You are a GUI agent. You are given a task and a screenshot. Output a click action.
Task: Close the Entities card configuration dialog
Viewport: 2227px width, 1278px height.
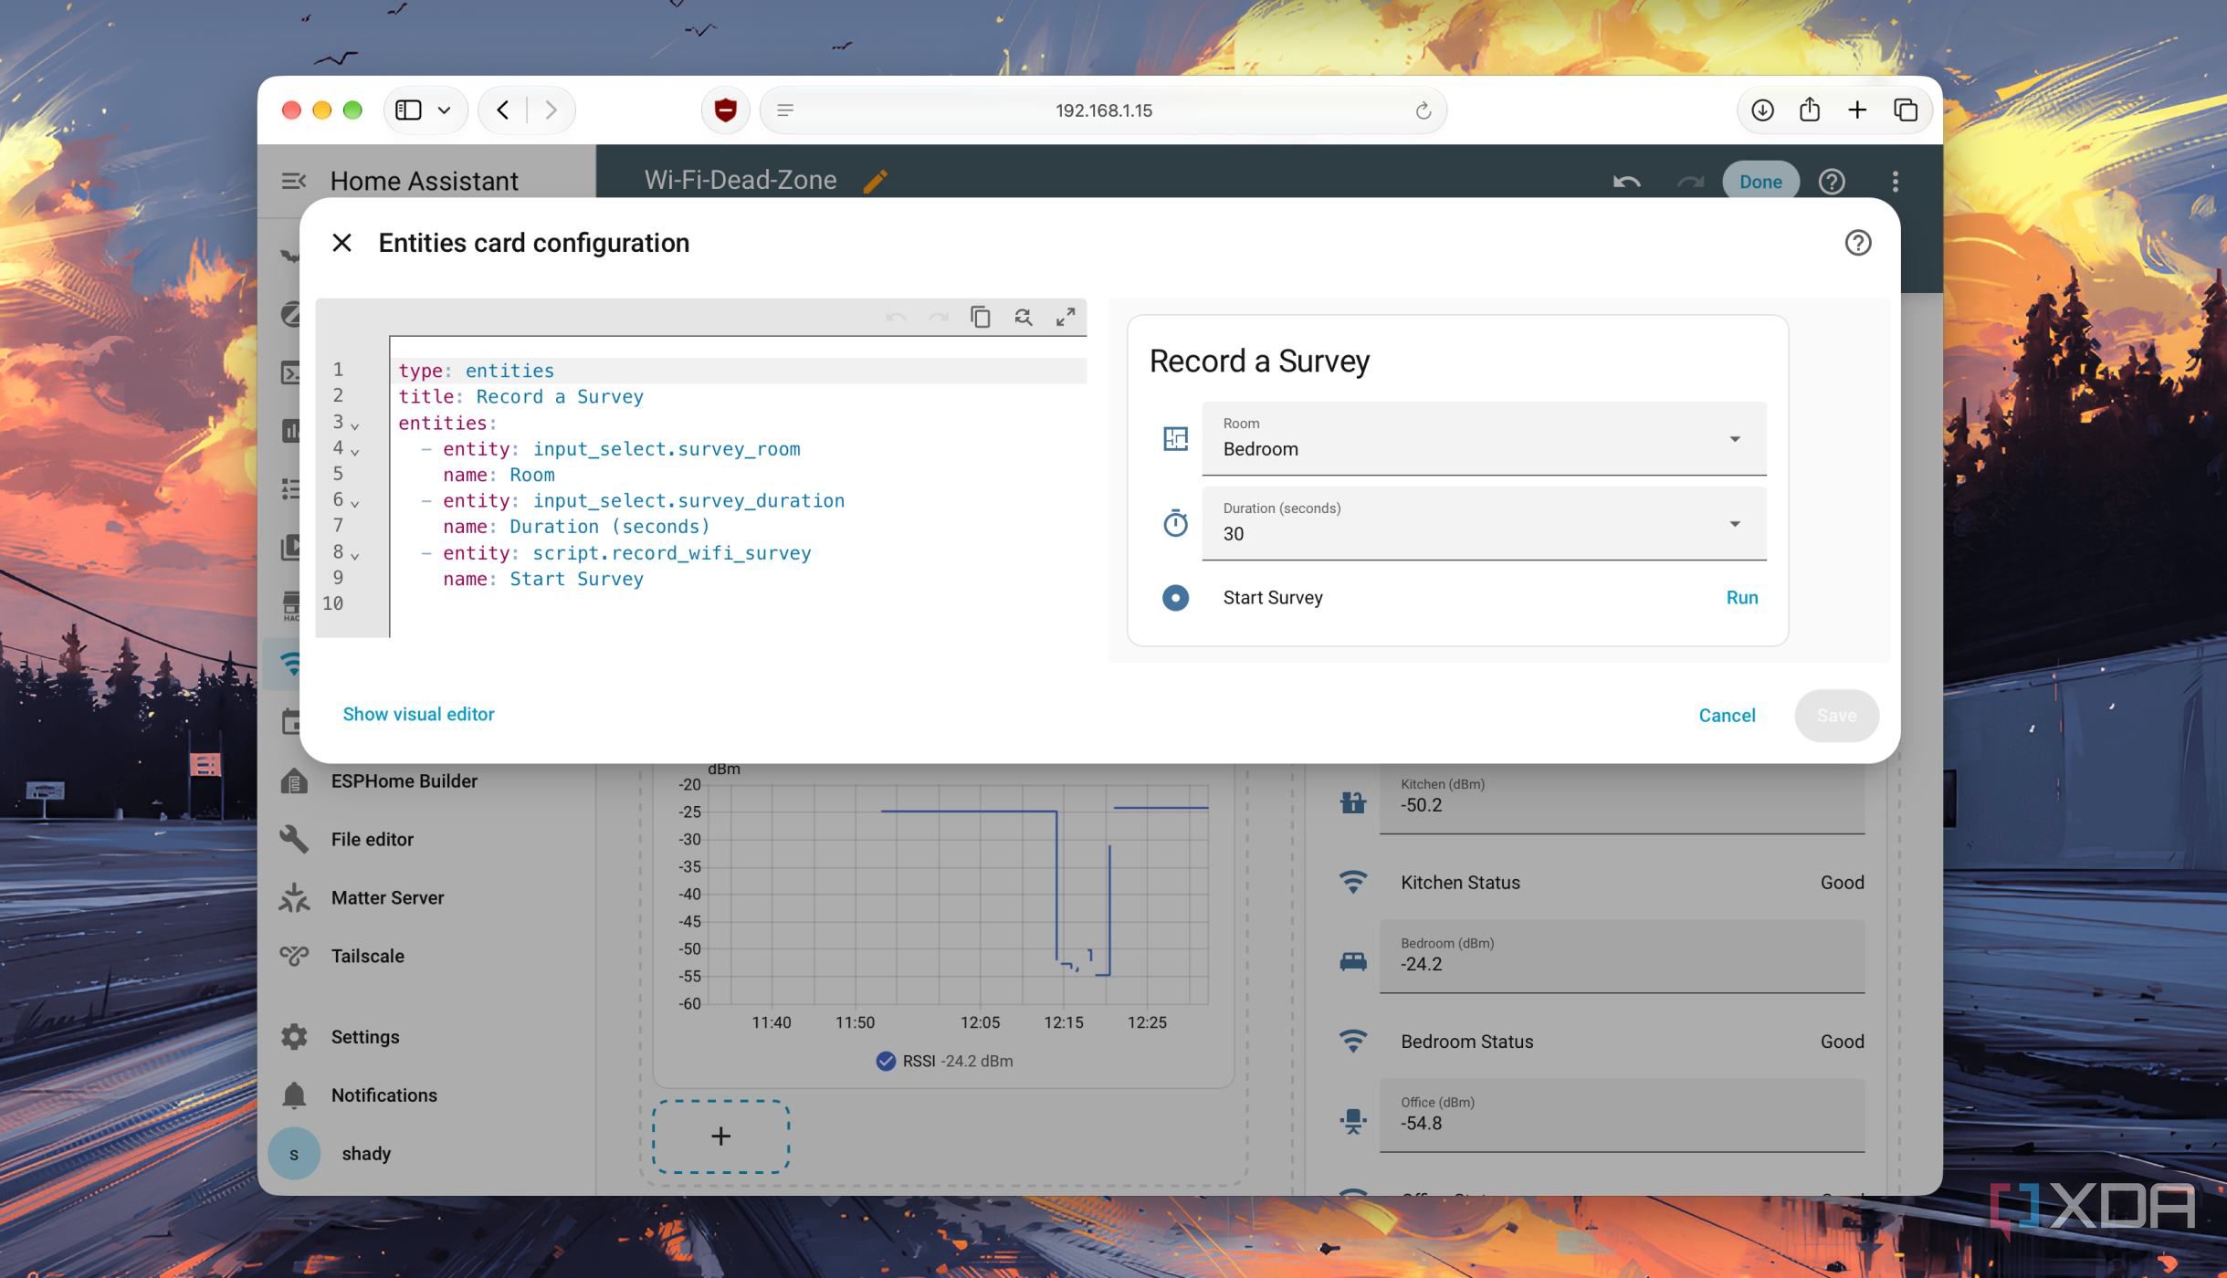341,243
